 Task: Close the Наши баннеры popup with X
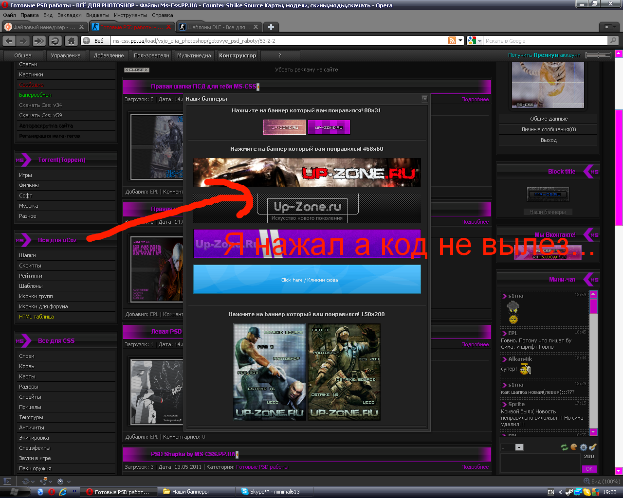[424, 99]
